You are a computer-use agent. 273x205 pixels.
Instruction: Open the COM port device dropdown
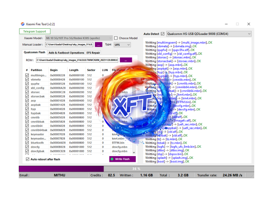(209, 34)
